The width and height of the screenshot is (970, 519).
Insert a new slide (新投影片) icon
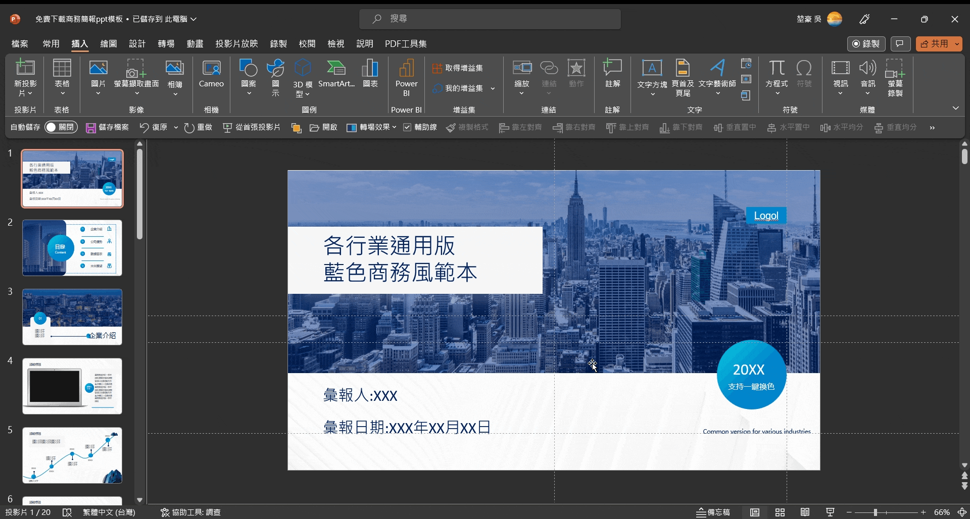[x=25, y=68]
